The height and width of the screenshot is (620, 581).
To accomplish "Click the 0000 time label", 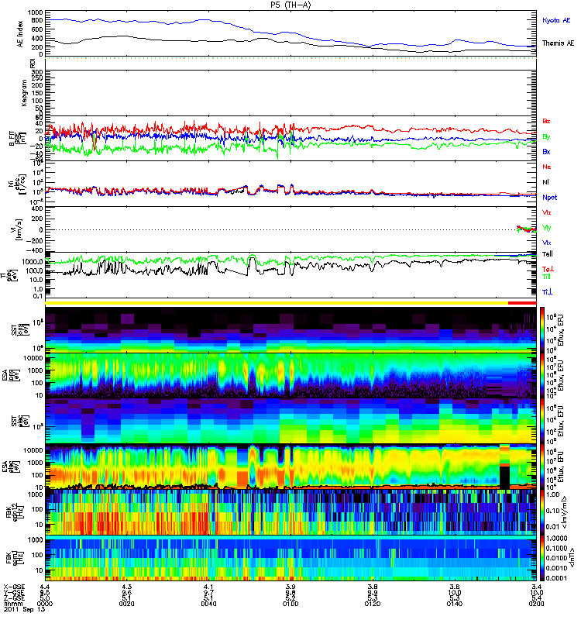I will coord(45,604).
